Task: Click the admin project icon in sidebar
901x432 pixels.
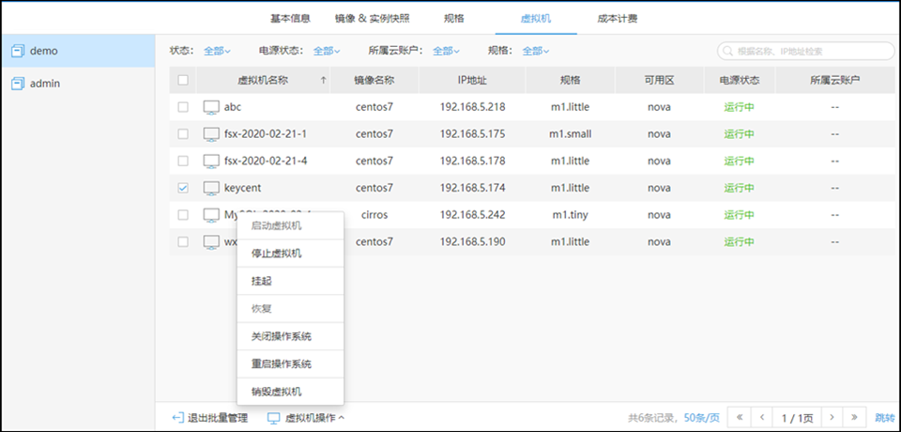Action: click(18, 84)
